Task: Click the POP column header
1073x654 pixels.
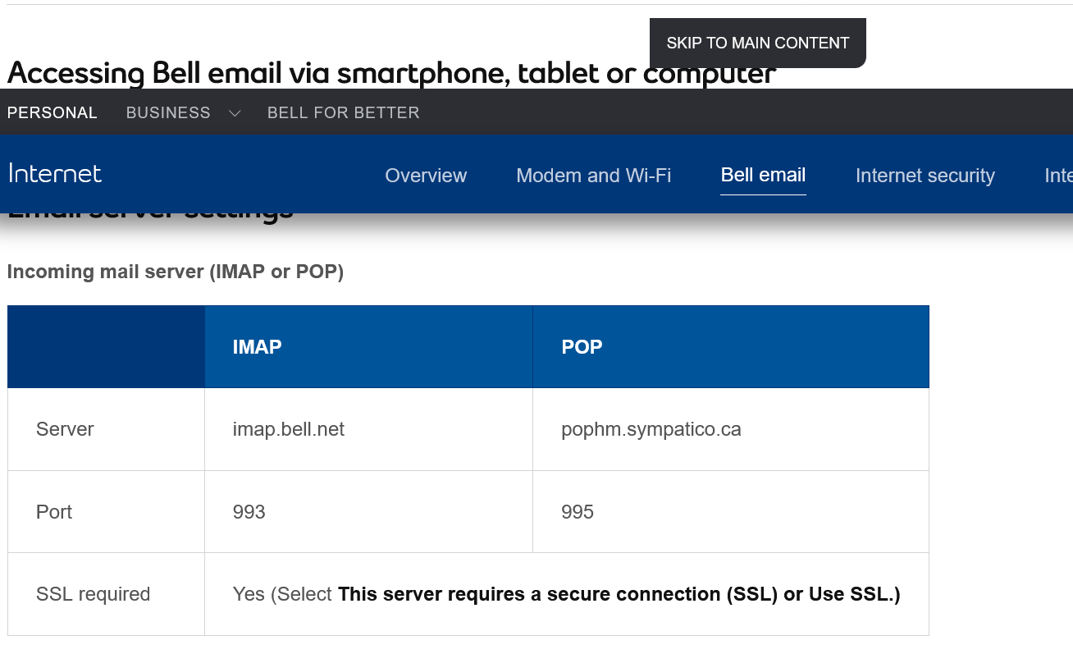Action: click(582, 347)
